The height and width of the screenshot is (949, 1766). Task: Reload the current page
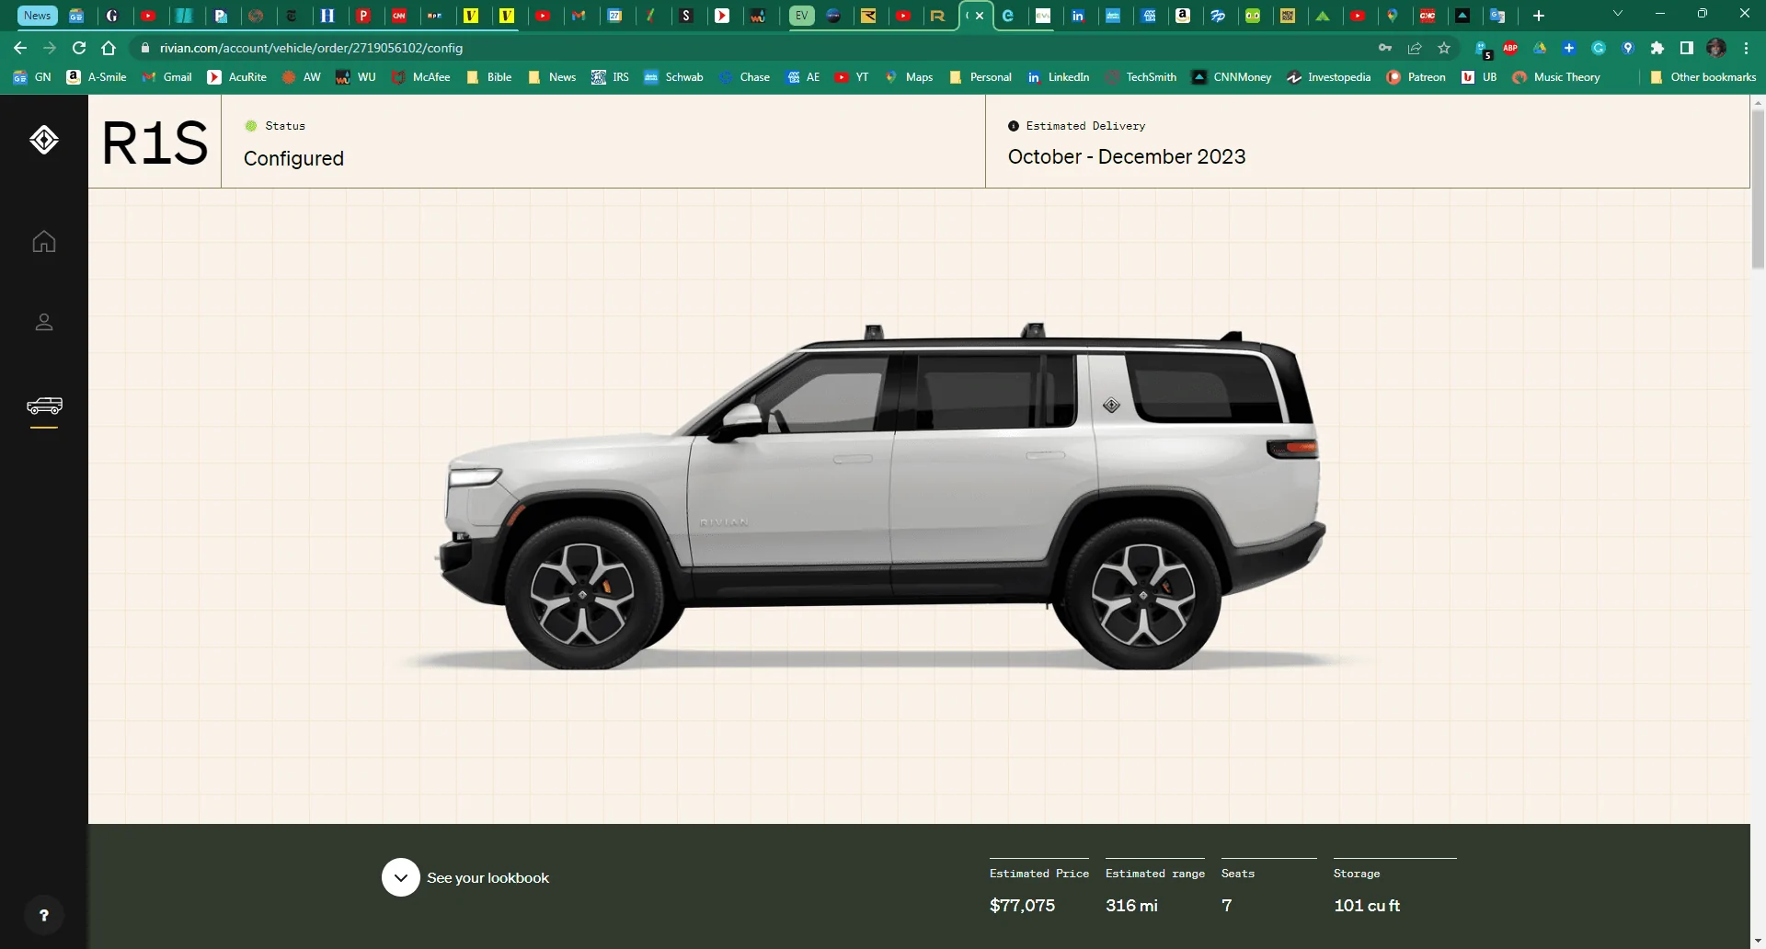click(79, 48)
